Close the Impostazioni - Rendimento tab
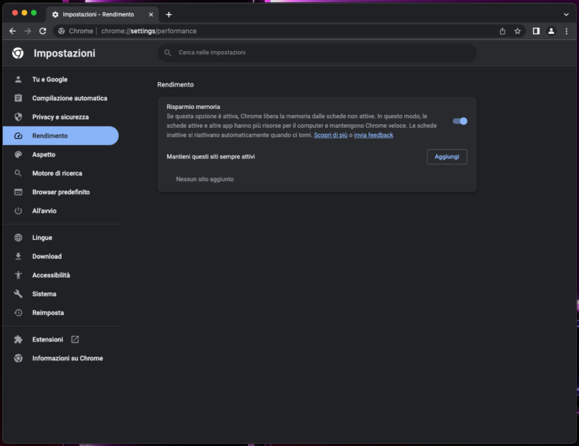 coord(151,14)
